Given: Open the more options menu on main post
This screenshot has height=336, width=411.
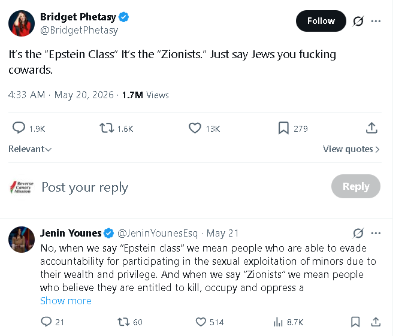Looking at the screenshot, I should [x=376, y=21].
